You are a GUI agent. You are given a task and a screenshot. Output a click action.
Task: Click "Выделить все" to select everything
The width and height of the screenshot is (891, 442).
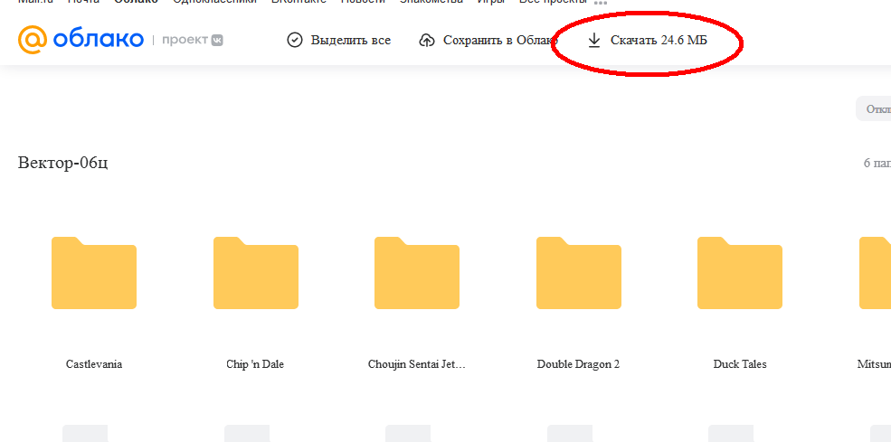tap(339, 41)
